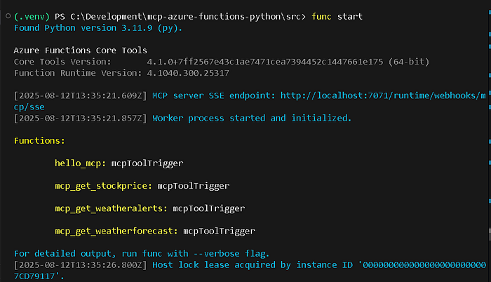The width and height of the screenshot is (491, 282).
Task: Click 'mcpToolTrigger' next to mcp_get_weatheralerts
Action: (209, 208)
